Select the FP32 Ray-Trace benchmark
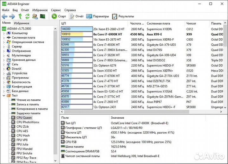Viewport: 228px width, 164px height. [x=26, y=158]
